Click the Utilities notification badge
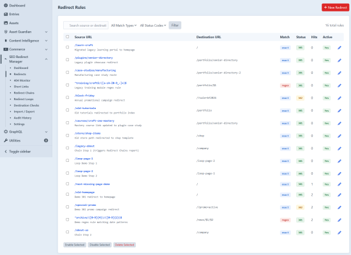The height and width of the screenshot is (255, 351). 46,140
